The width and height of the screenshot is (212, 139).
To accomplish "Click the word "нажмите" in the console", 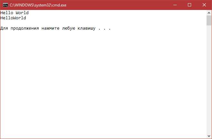I will click(51, 28).
